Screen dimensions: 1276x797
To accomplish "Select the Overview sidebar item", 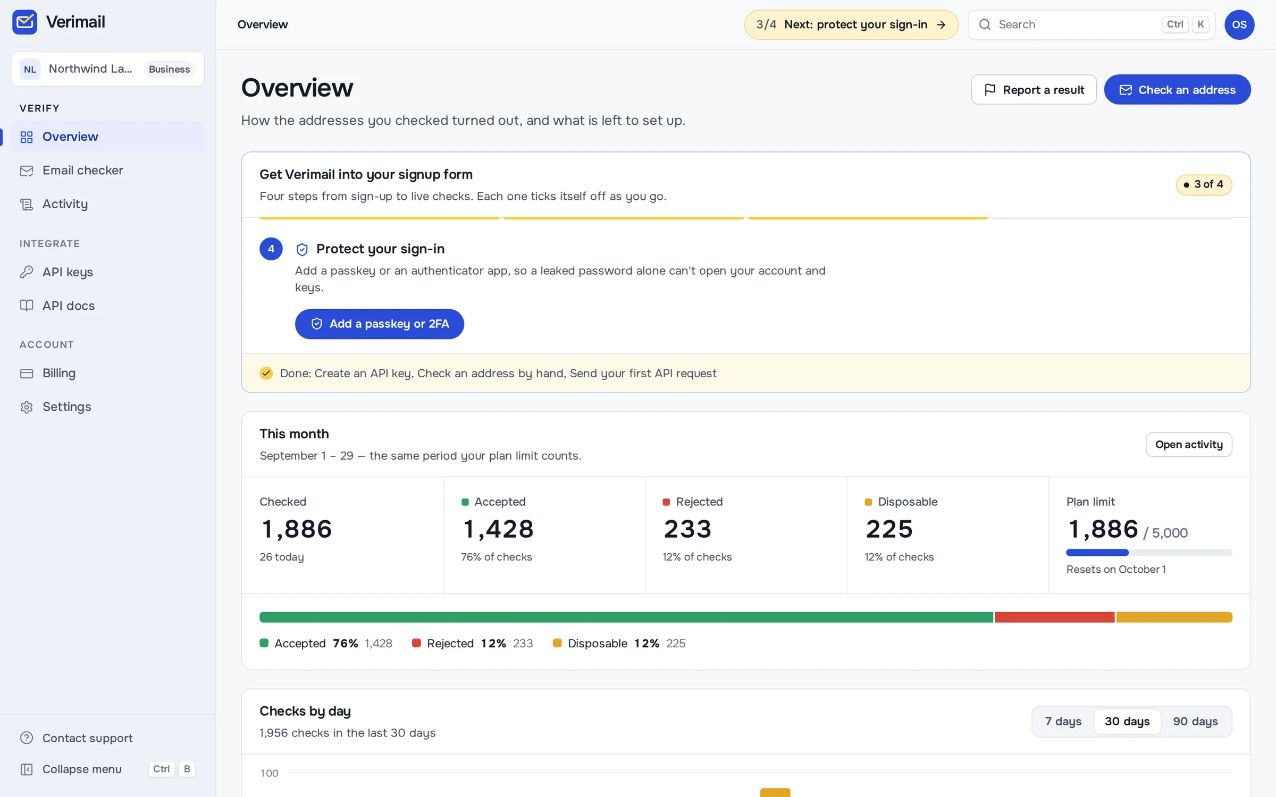I will coord(107,137).
